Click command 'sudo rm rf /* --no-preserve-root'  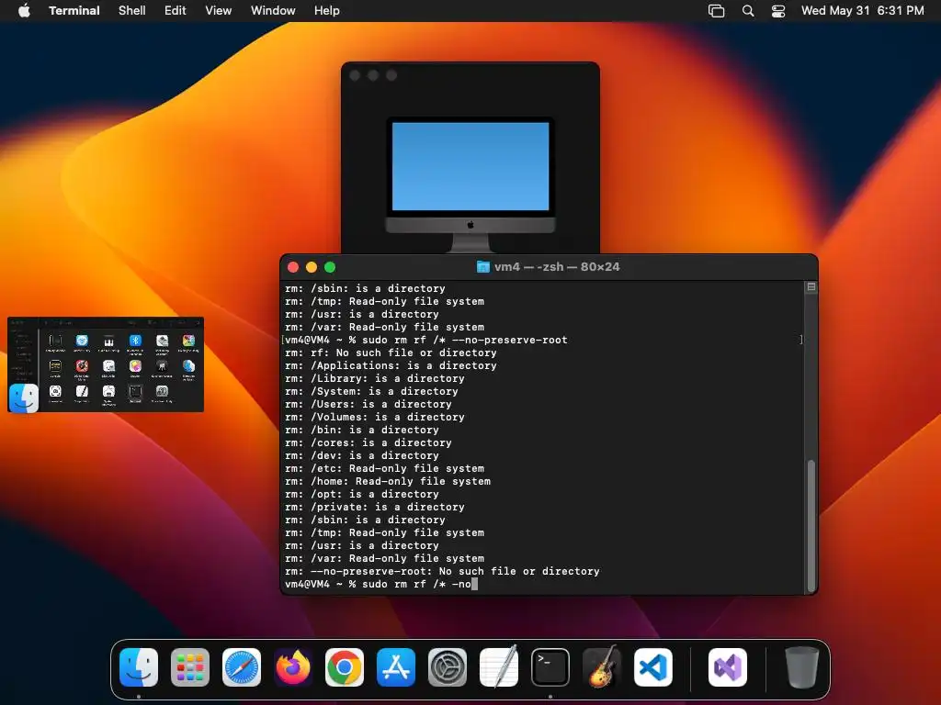[x=464, y=340]
